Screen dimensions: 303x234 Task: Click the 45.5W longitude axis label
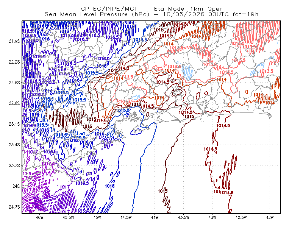pyautogui.click(x=69, y=217)
